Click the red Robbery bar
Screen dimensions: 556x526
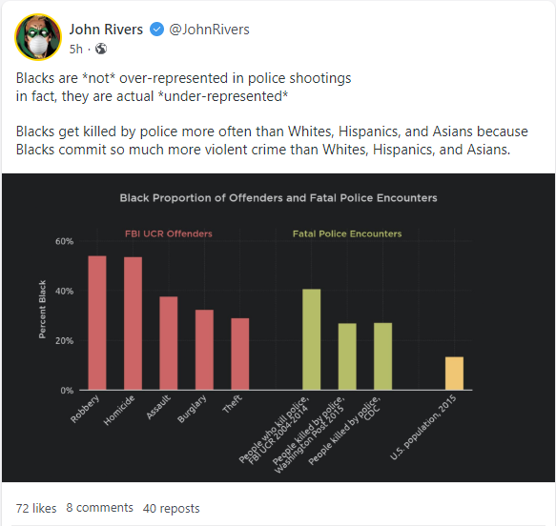coord(97,323)
